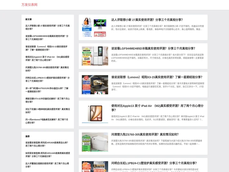Open sidebar link 问清楚九牧ZS760-305真实使用评测
Image resolution: width=229 pixels, height=172 pixels.
[x=47, y=69]
